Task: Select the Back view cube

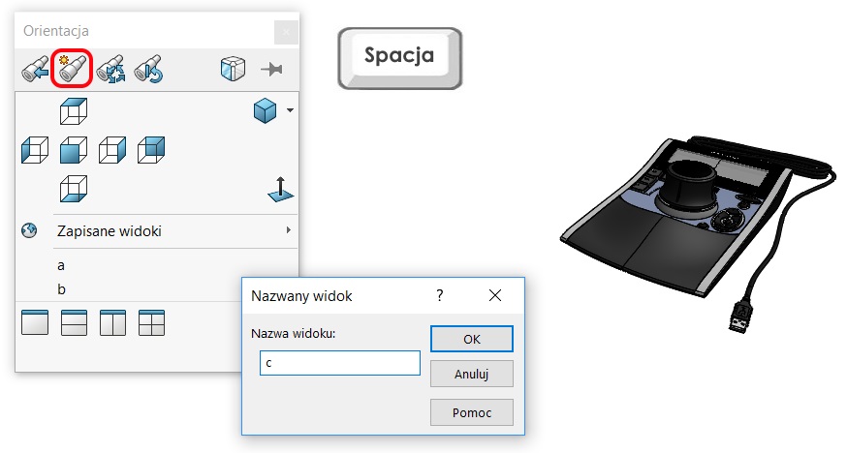Action: click(x=151, y=149)
